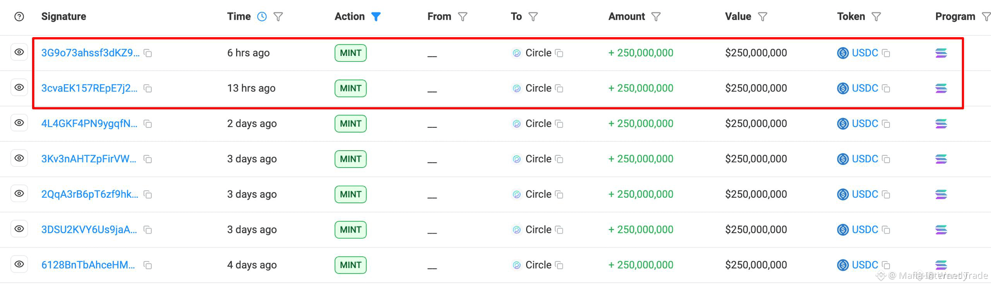Click the help question mark icon
The width and height of the screenshot is (991, 285).
tap(19, 17)
